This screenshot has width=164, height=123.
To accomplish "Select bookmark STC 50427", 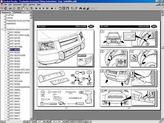I will pyautogui.click(x=15, y=96).
